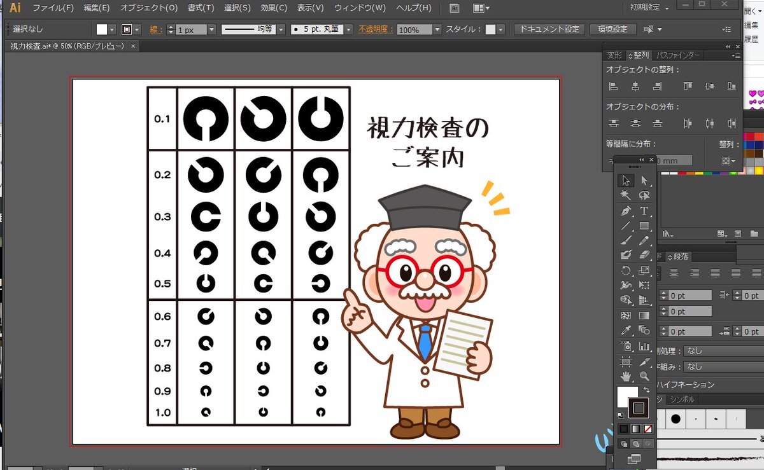Image resolution: width=764 pixels, height=470 pixels.
Task: Click vertical align top in Align panel
Action: (x=688, y=86)
